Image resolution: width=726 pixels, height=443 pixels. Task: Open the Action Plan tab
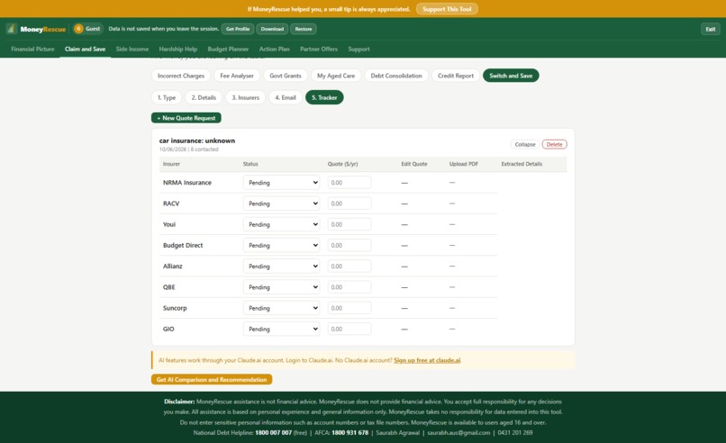[275, 49]
